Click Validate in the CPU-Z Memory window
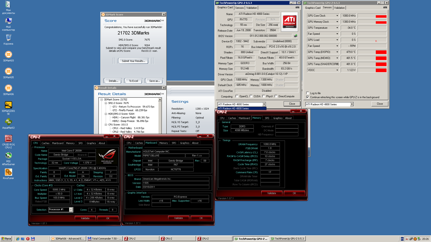The height and width of the screenshot is (242, 431). (272, 193)
